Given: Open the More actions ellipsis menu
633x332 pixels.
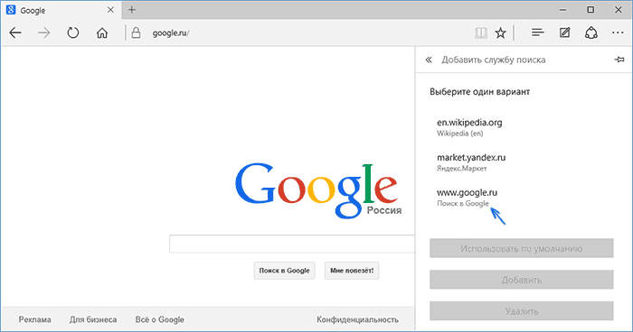Looking at the screenshot, I should (618, 32).
